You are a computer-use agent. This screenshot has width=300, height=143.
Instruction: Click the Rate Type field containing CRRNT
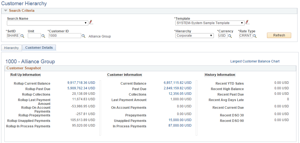point(246,36)
